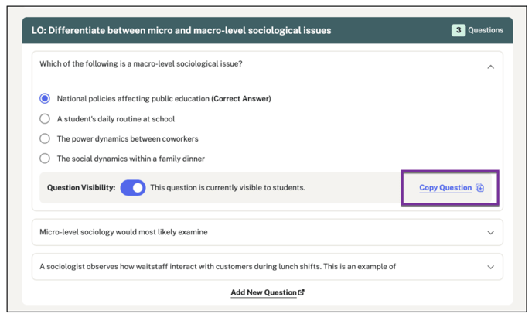Image resolution: width=532 pixels, height=321 pixels.
Task: Click the learning objective header title
Action: (x=181, y=30)
